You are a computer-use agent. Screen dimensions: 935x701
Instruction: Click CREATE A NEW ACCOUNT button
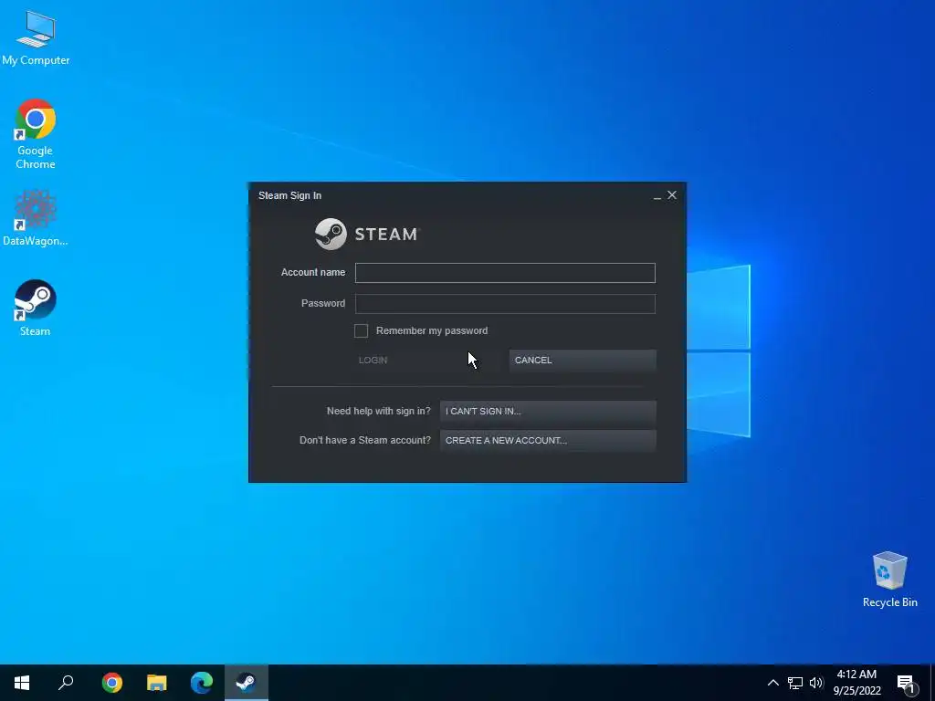pos(548,441)
